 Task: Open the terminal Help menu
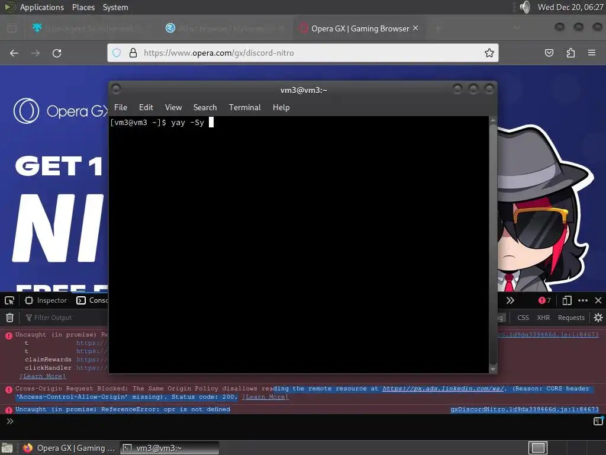click(x=281, y=108)
